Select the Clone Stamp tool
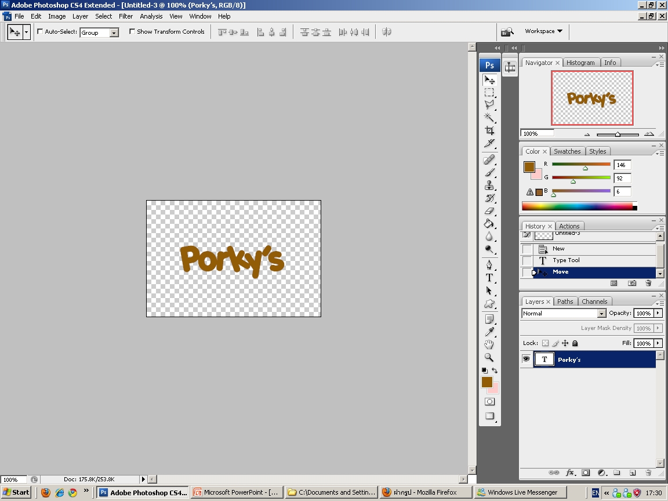Image resolution: width=668 pixels, height=501 pixels. point(489,186)
